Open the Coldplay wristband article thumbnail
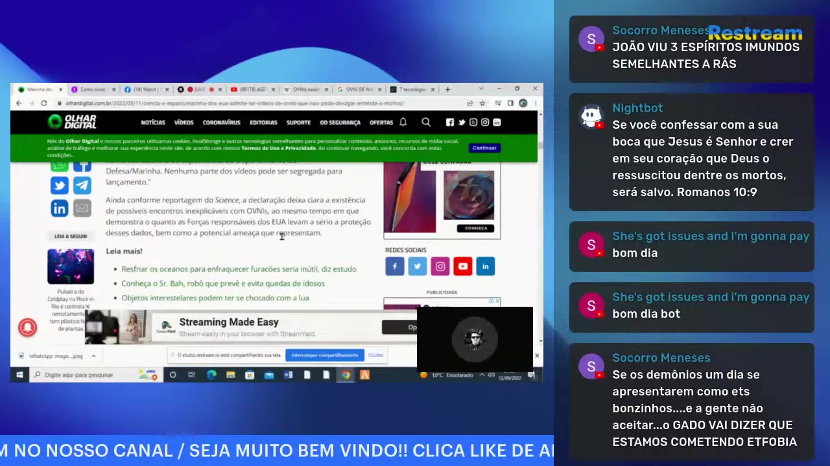This screenshot has height=466, width=830. 70,267
